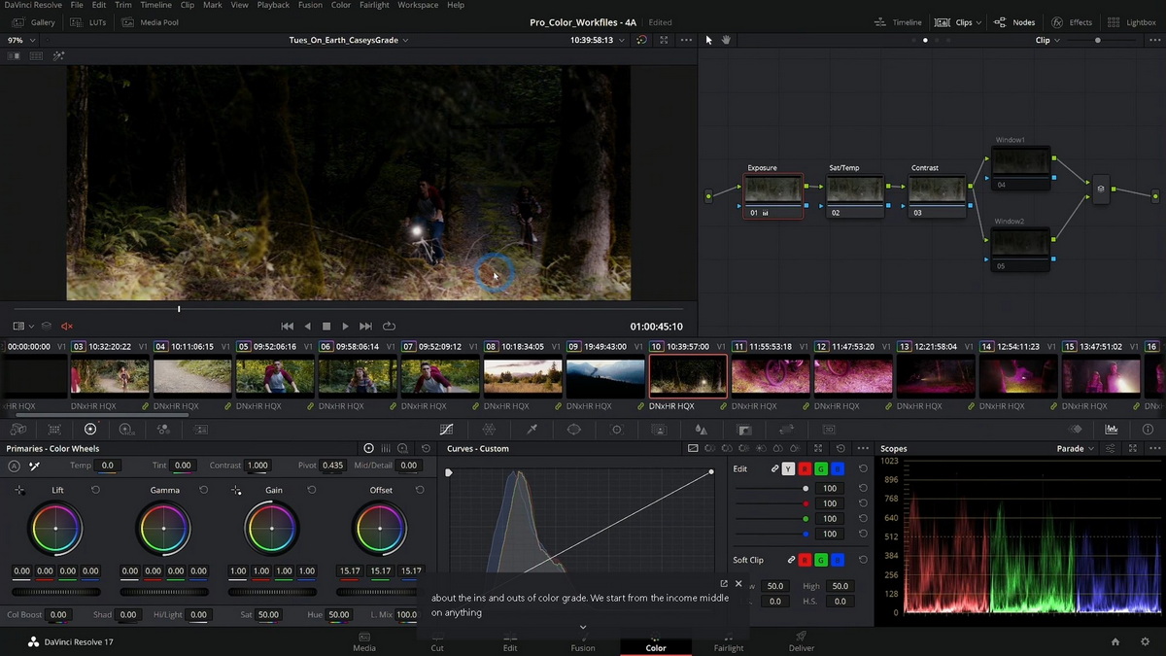Toggle playback loop button

389,327
